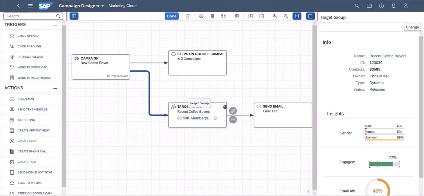Select the Send Email action in the sidebar
Image resolution: width=424 pixels, height=196 pixels.
pyautogui.click(x=26, y=99)
